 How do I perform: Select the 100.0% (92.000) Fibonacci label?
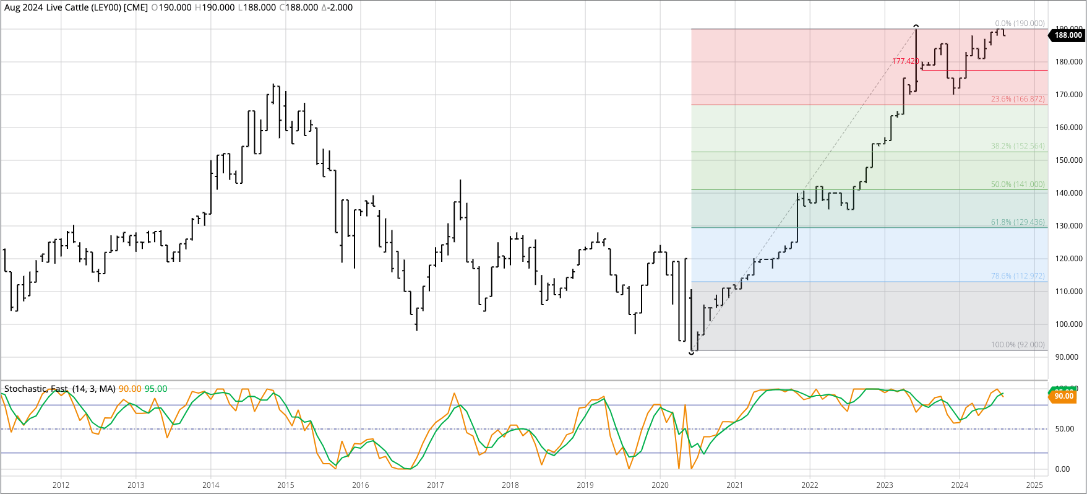[1018, 345]
